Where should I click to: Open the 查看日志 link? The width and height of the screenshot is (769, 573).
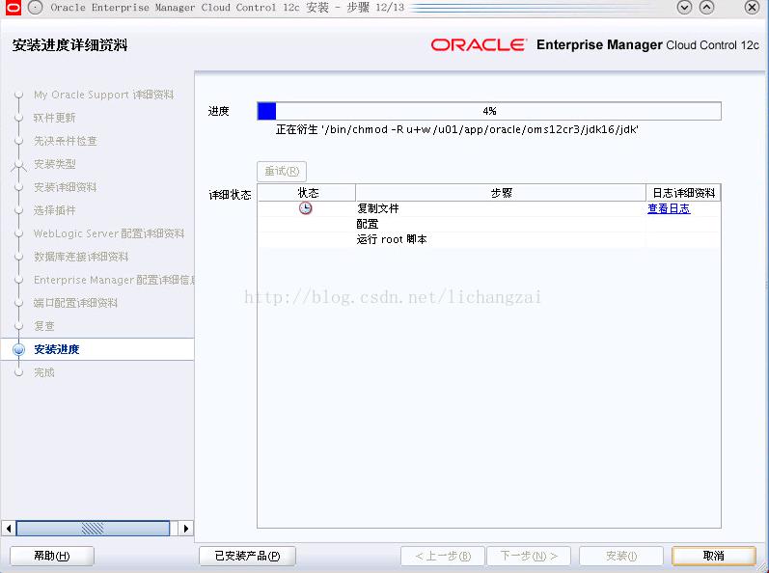(669, 208)
